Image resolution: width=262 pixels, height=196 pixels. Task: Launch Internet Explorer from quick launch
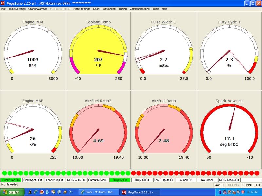36,192
